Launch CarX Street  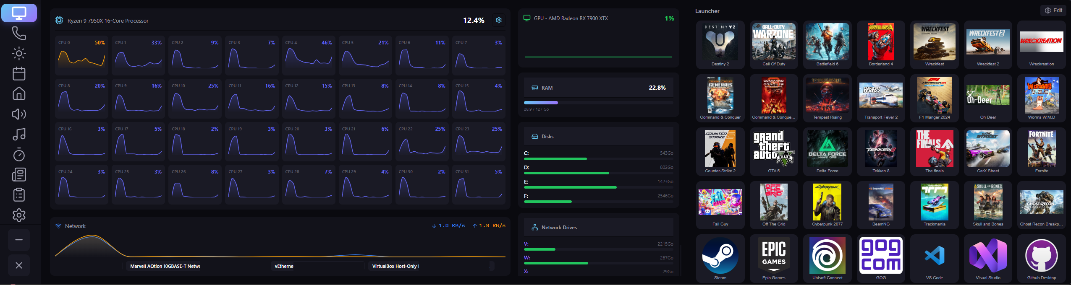988,151
